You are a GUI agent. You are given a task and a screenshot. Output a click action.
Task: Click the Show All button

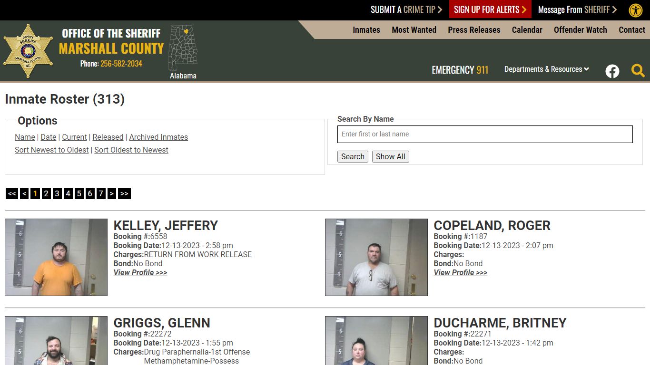coord(391,156)
